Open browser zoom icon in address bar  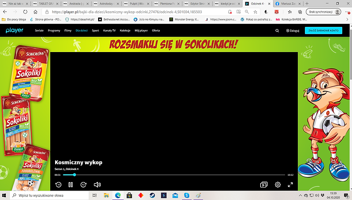click(x=247, y=12)
